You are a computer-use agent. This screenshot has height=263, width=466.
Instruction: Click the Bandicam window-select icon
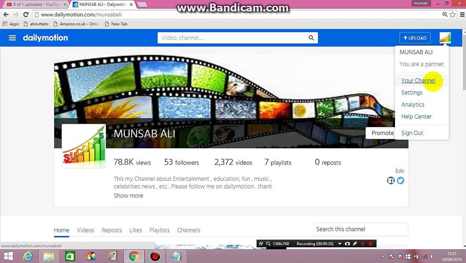261,244
